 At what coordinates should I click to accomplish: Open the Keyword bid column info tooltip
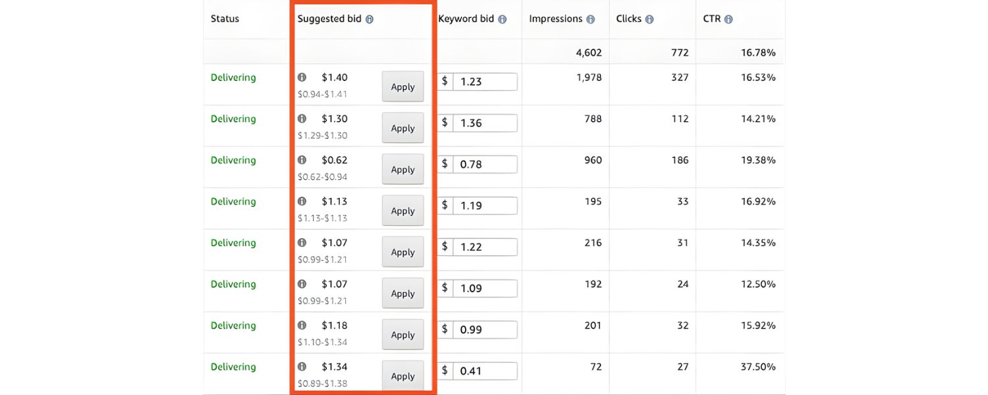[503, 19]
